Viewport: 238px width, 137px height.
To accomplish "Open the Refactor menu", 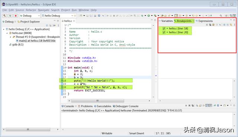I will [x=31, y=10].
